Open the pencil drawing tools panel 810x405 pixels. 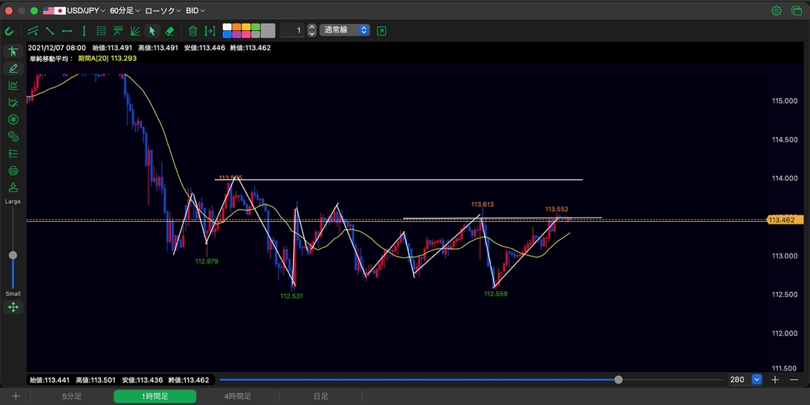13,68
